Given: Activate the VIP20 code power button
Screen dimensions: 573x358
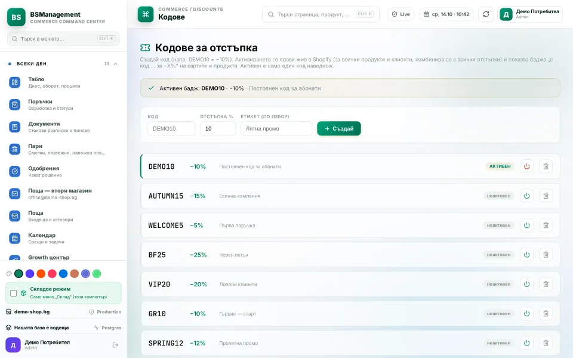Looking at the screenshot, I should [526, 284].
